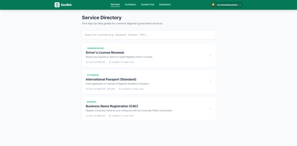
Task: Focus the Search for a service field
Action: point(149,35)
